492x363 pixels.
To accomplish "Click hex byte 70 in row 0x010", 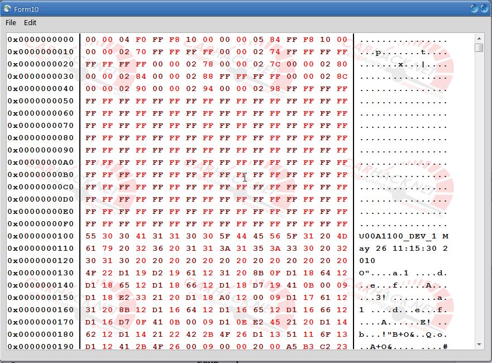I will pos(141,52).
